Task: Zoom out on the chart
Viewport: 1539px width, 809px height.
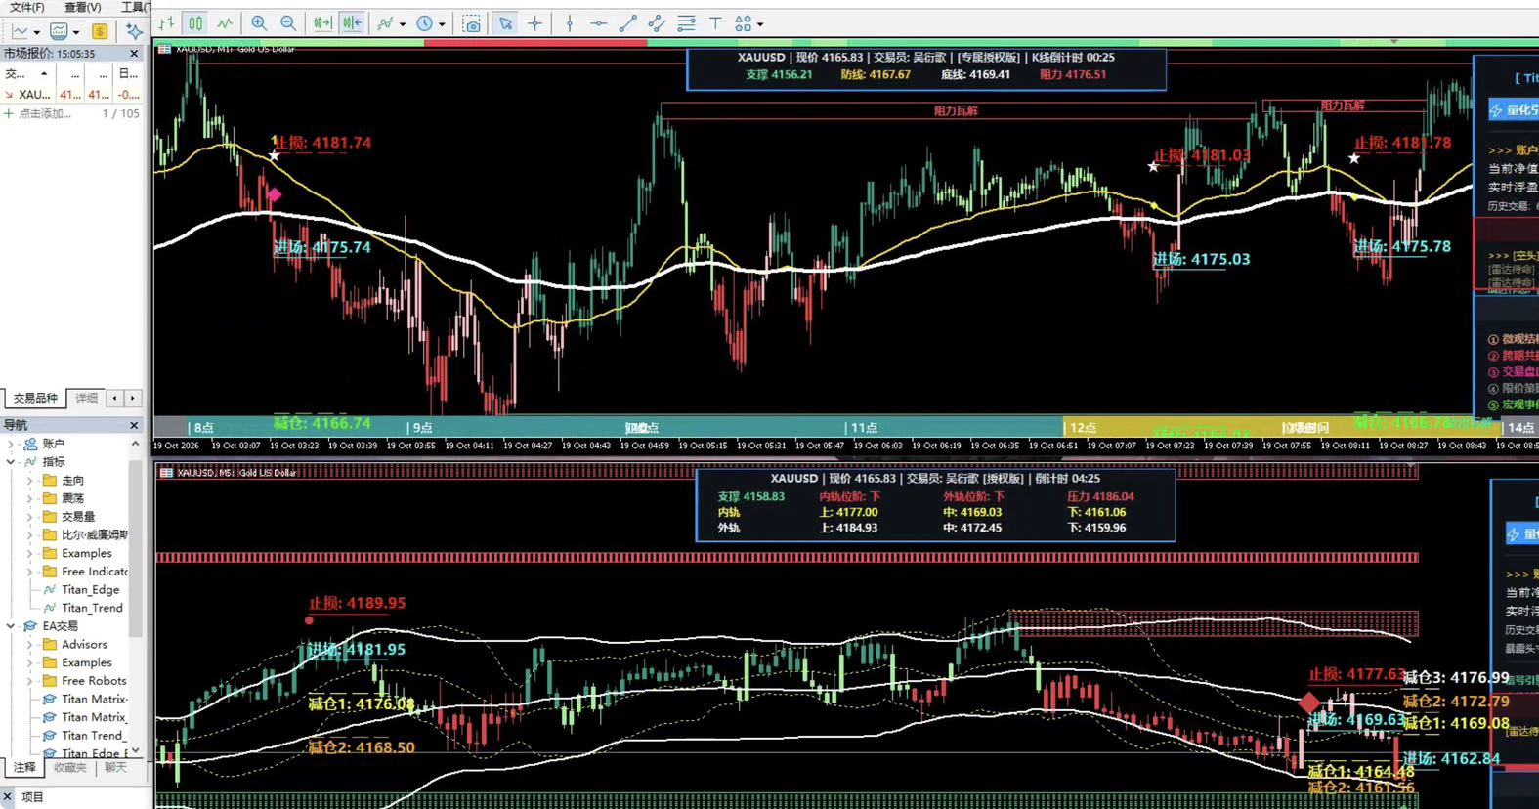Action: coord(288,23)
